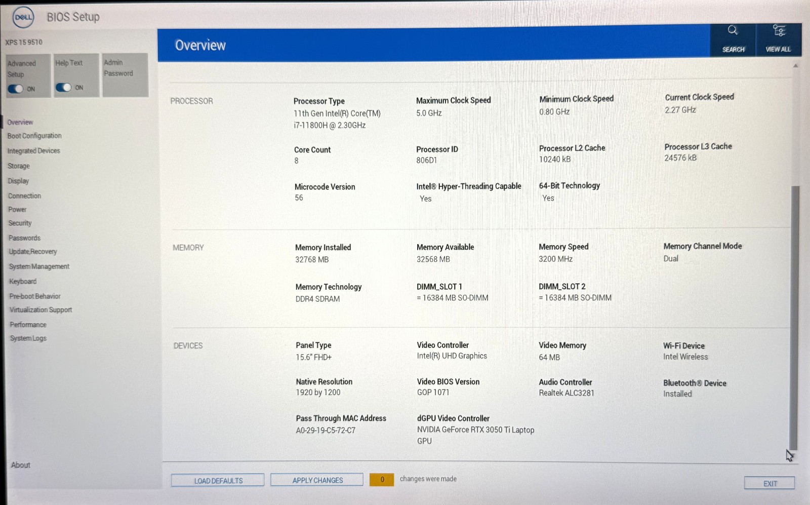Click the Exit button
This screenshot has width=810, height=505.
769,483
